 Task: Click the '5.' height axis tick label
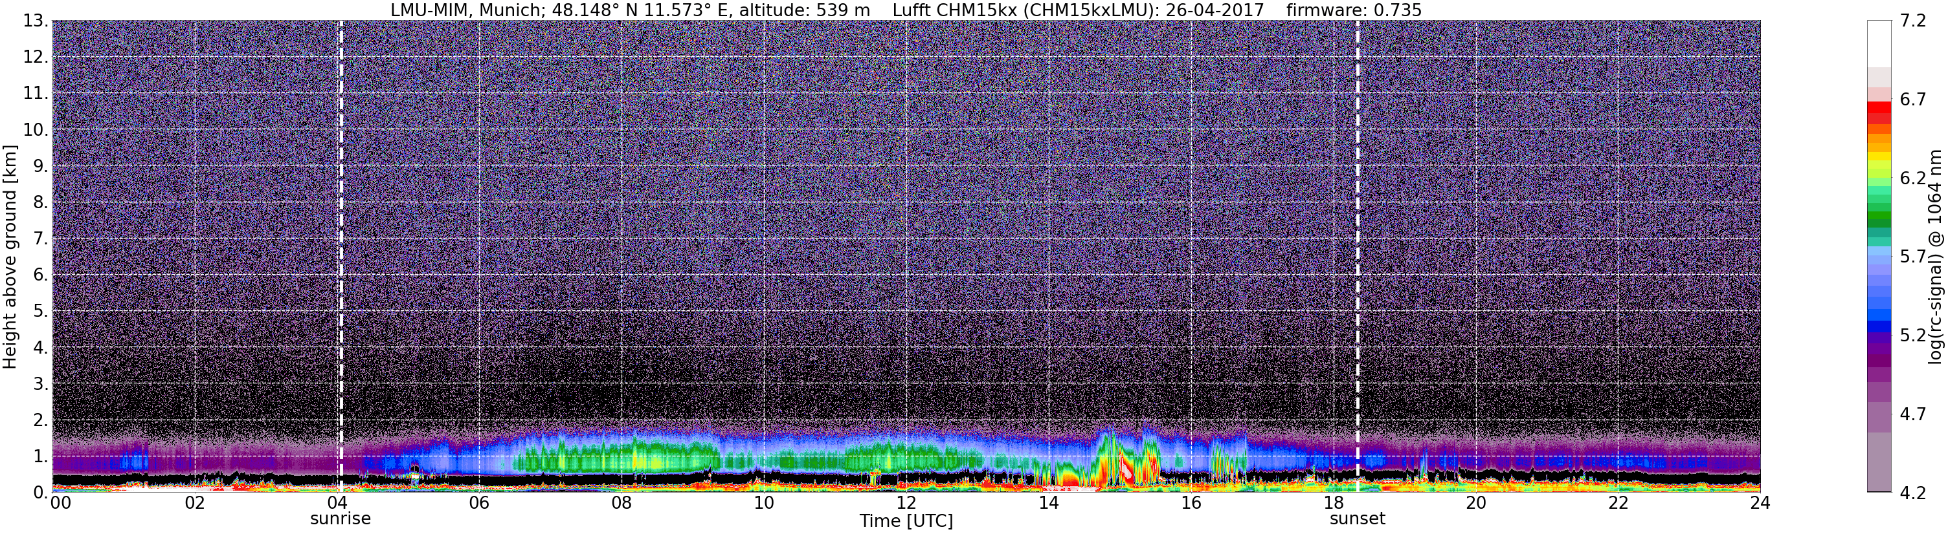tap(40, 311)
